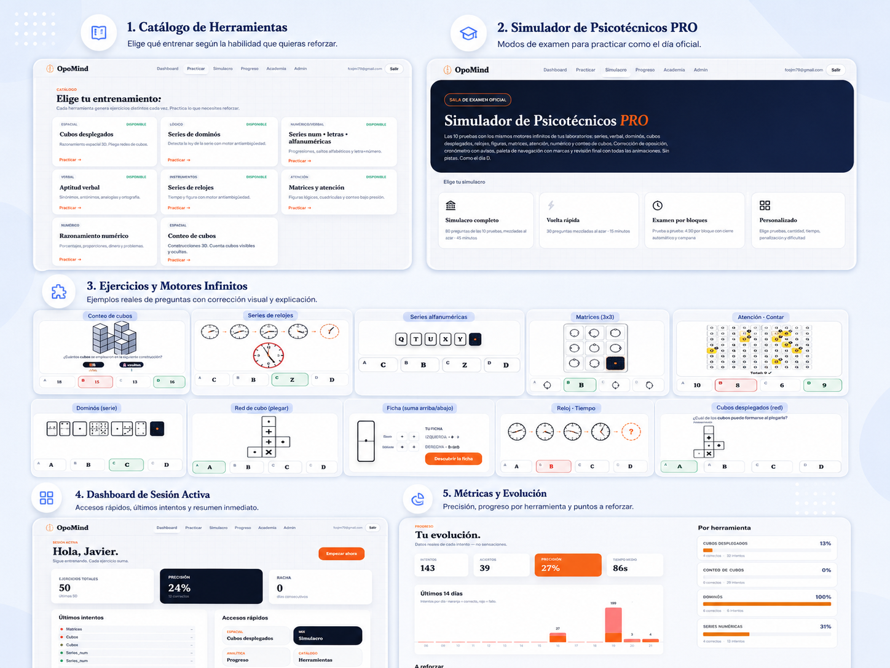This screenshot has height=668, width=890.
Task: Click Salir in the Elige tu entrenamiento window
Action: (x=394, y=69)
